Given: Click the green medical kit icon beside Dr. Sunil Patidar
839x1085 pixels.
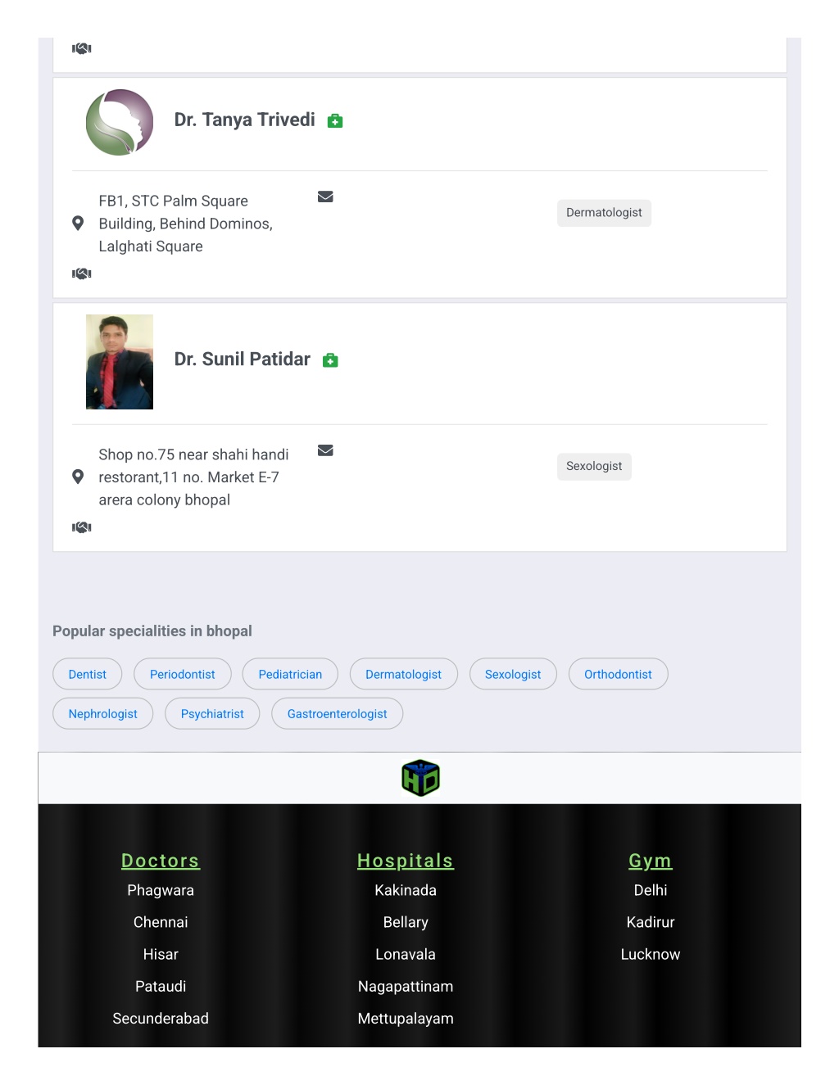Looking at the screenshot, I should pos(330,360).
